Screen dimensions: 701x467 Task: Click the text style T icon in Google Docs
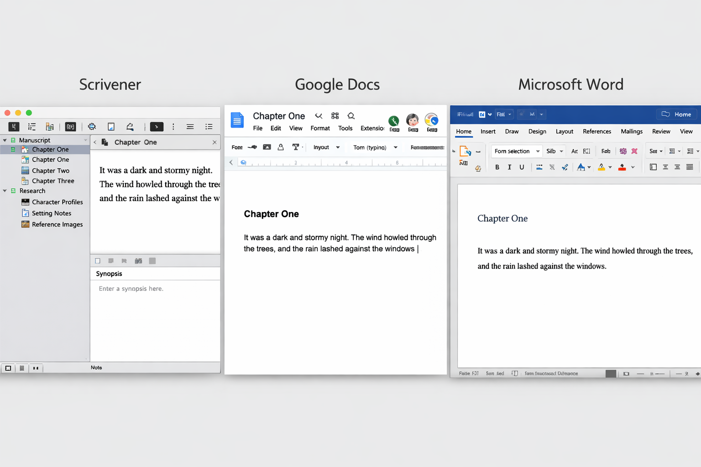(296, 147)
